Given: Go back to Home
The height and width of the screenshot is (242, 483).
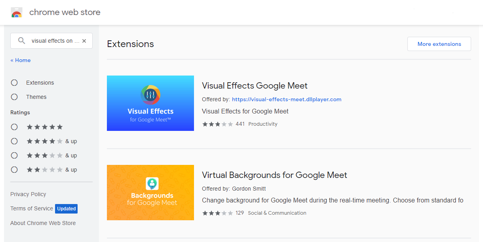Looking at the screenshot, I should pyautogui.click(x=20, y=60).
